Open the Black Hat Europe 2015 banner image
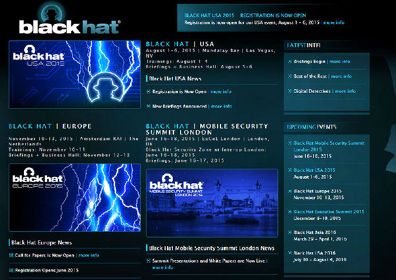This screenshot has height=280, width=396. 75,198
